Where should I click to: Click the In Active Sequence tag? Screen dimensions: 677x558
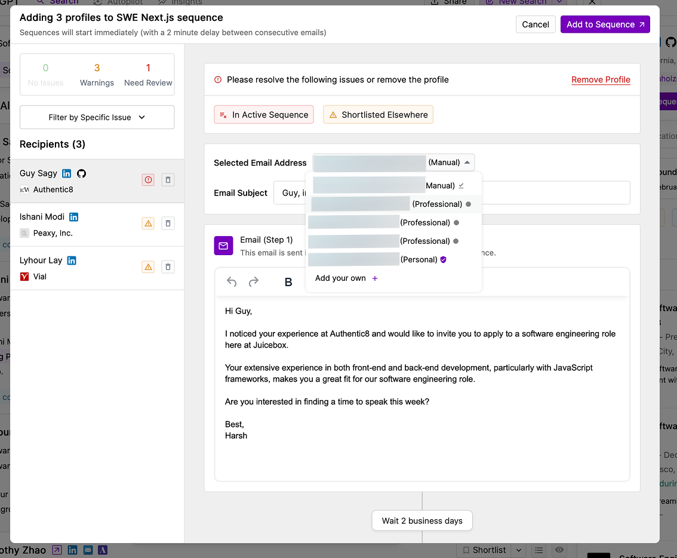coord(264,114)
